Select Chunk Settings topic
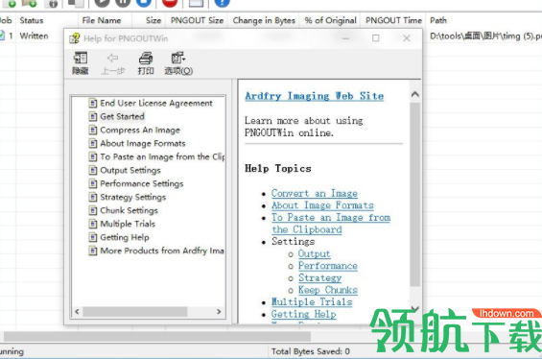The height and width of the screenshot is (359, 542). [x=129, y=210]
